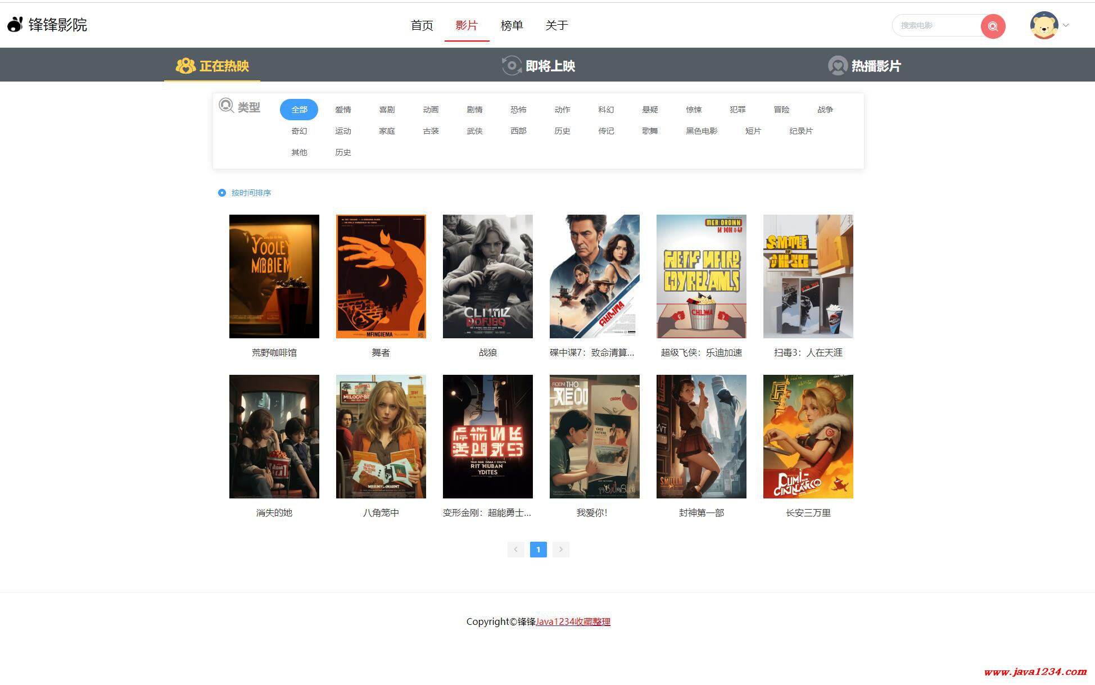Click the 封神第一部 title text
The width and height of the screenshot is (1095, 685).
[702, 513]
